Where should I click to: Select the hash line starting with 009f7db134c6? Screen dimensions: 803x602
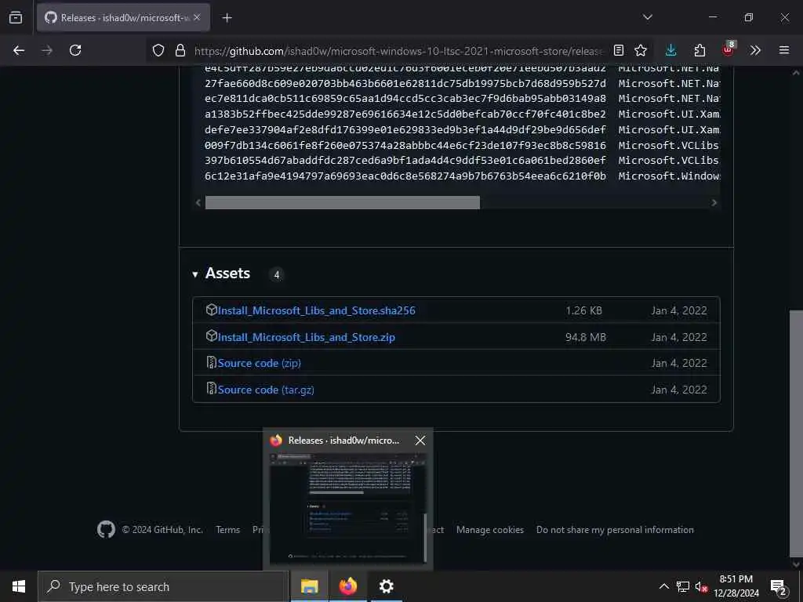click(405, 145)
